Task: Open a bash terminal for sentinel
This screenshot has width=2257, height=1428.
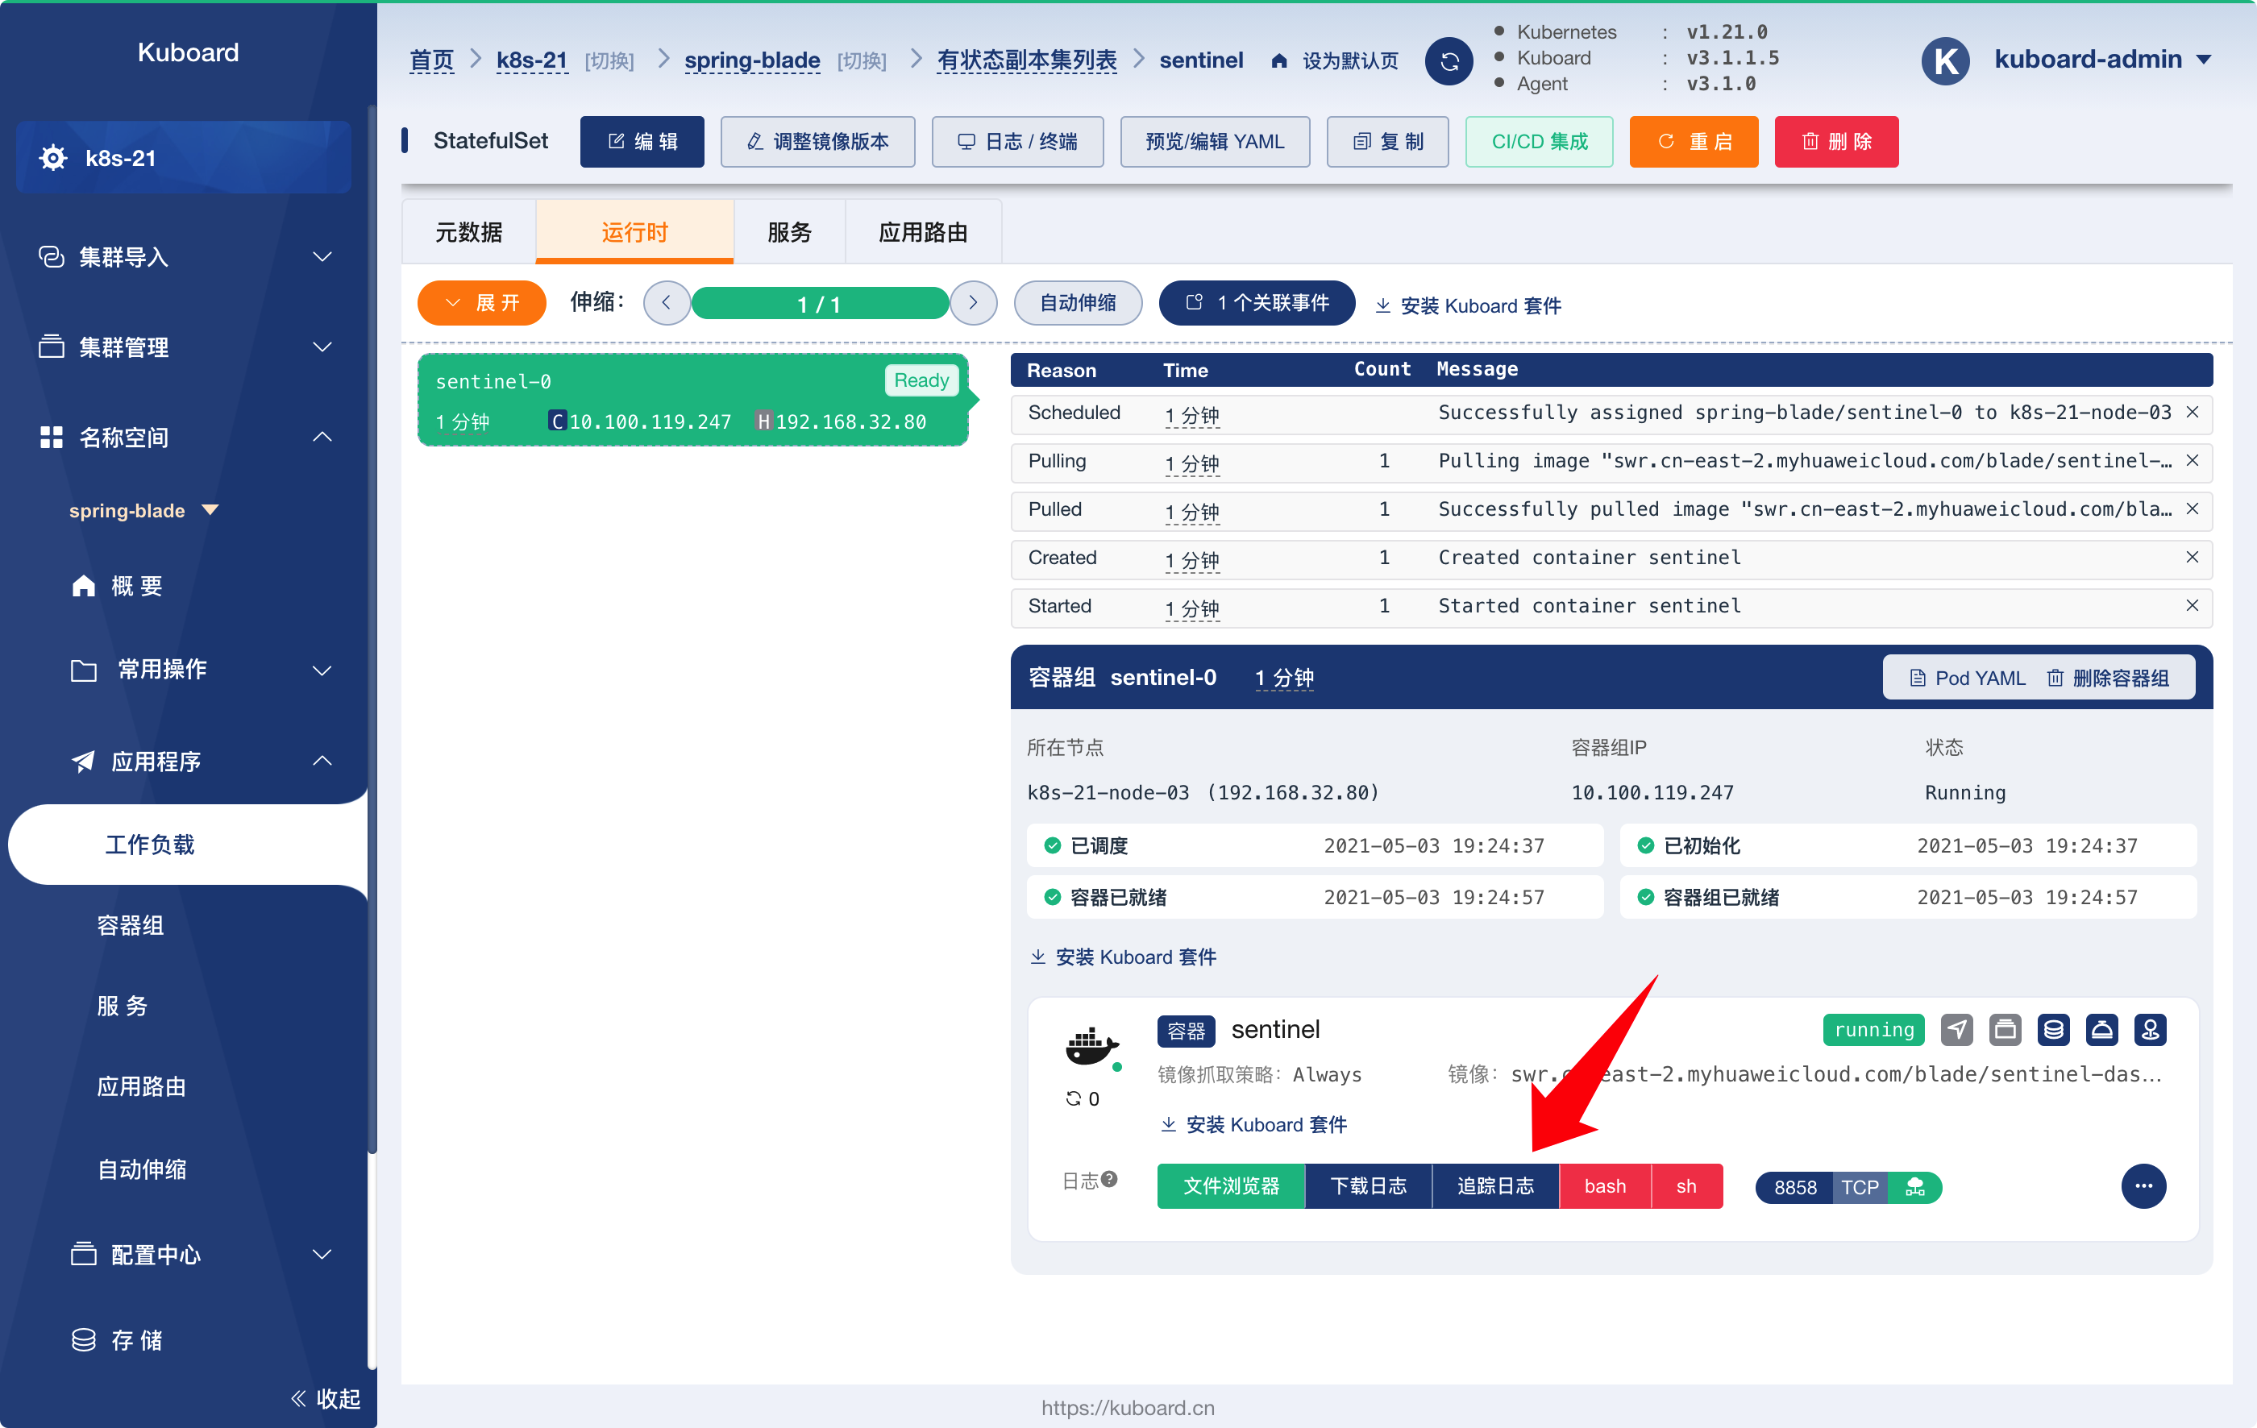Action: (1605, 1186)
